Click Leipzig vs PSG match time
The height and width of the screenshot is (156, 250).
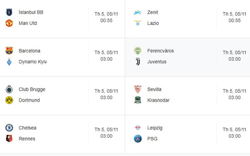pos(234,136)
